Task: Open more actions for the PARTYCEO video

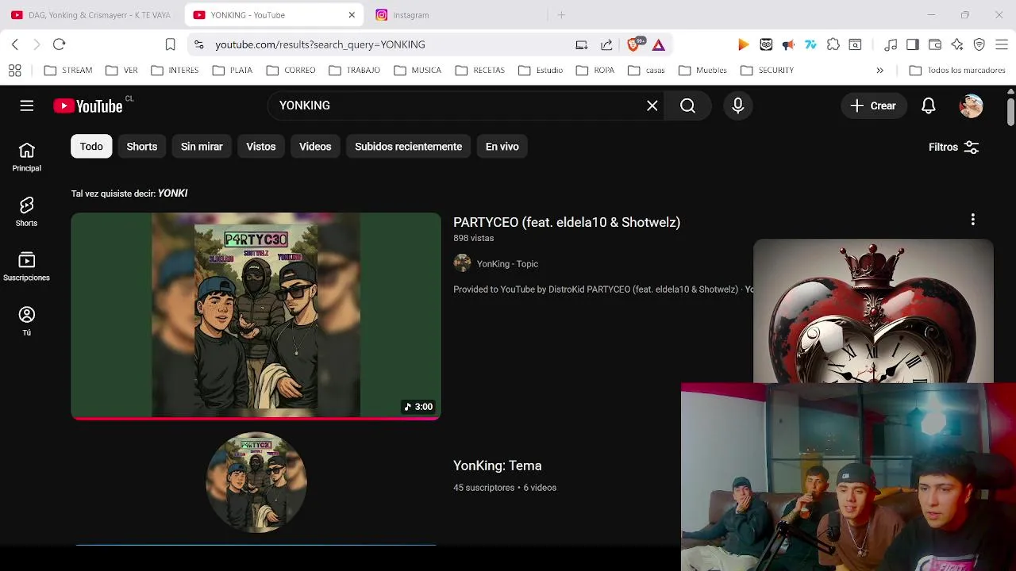Action: 972,220
